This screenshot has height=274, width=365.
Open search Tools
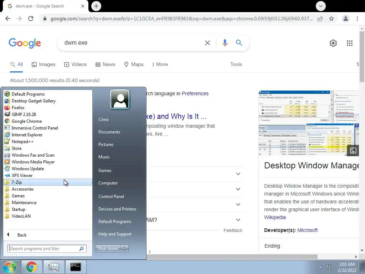[x=236, y=65]
